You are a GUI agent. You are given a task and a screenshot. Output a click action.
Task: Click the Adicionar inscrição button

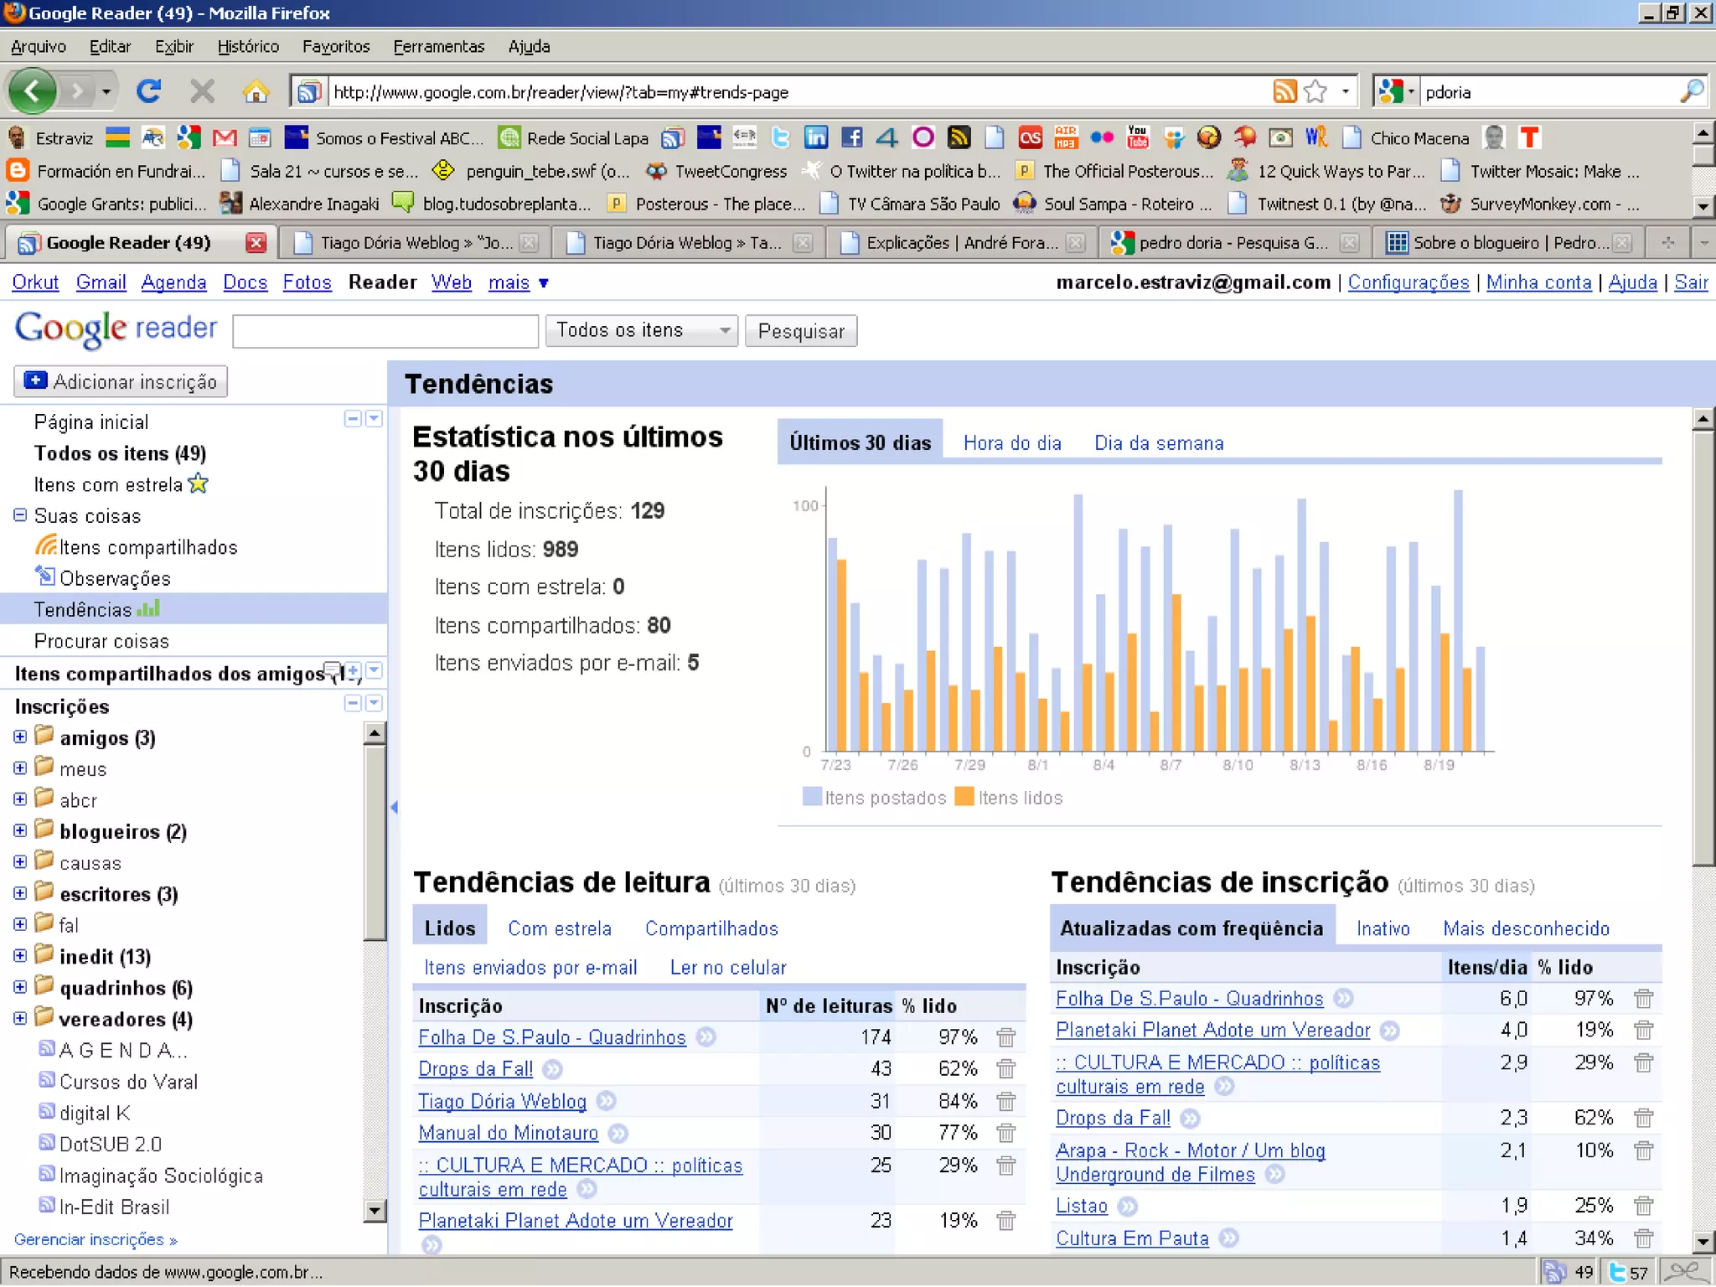pos(121,382)
